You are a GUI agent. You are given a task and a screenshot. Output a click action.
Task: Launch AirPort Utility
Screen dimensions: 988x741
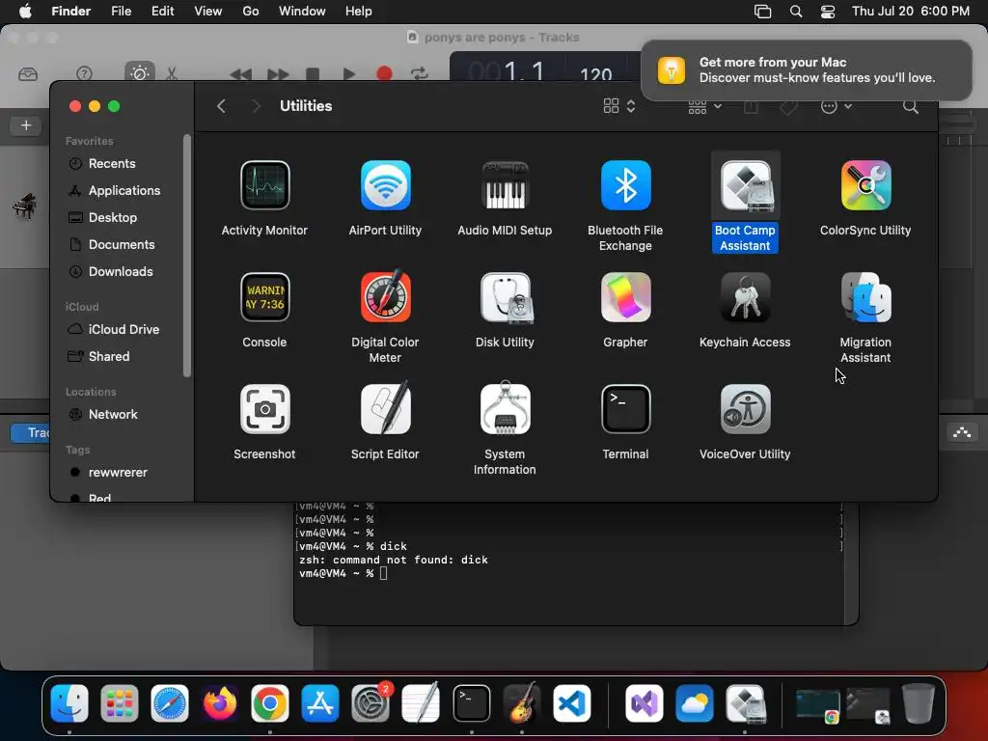[385, 185]
